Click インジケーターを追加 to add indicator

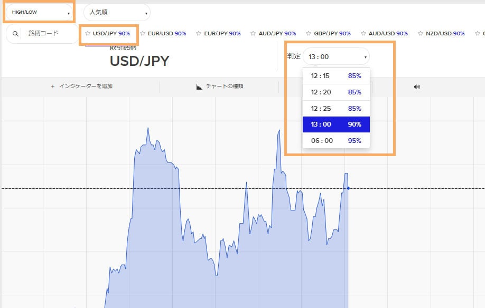coord(86,86)
